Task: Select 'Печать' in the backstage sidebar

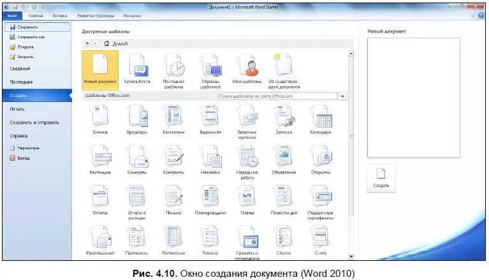Action: pos(17,109)
